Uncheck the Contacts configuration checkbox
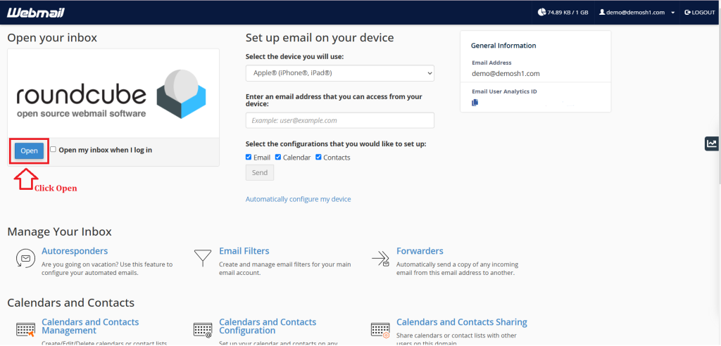 [318, 157]
